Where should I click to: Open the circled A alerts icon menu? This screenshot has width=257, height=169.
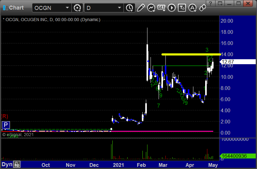pos(192,8)
